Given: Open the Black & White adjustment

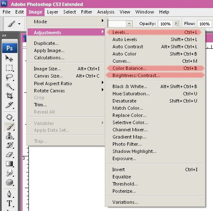Looking at the screenshot, I should (x=155, y=86).
